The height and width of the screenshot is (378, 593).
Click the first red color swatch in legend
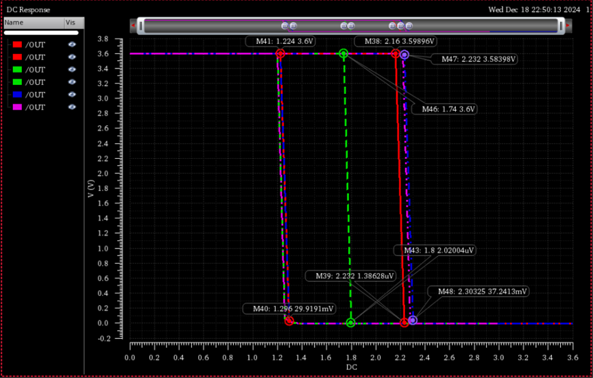pos(17,45)
